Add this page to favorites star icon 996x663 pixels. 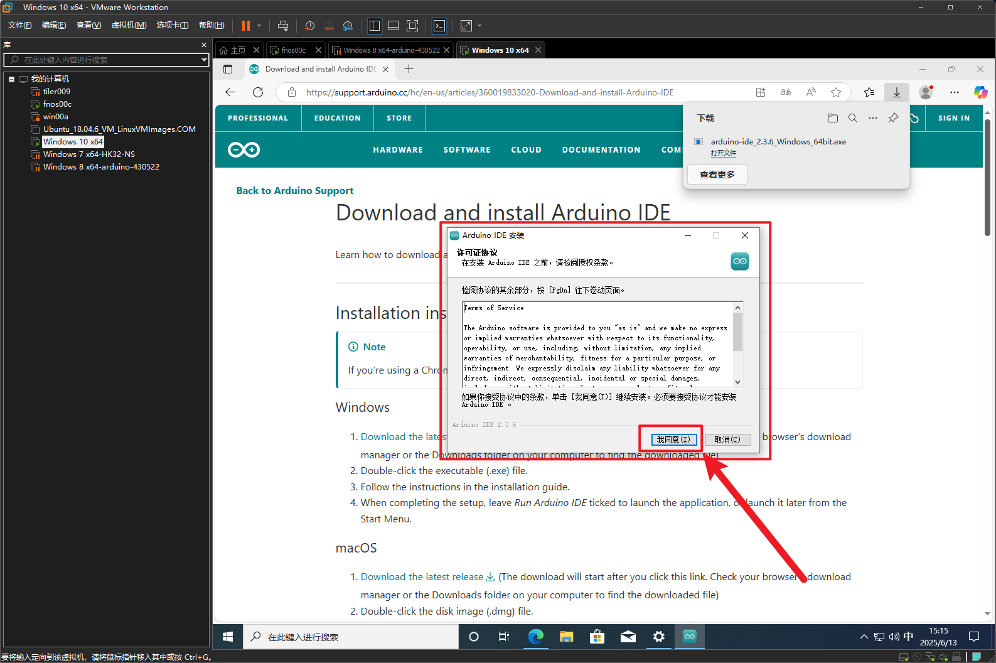pos(836,92)
